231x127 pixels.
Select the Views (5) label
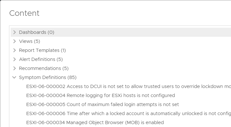(x=29, y=41)
